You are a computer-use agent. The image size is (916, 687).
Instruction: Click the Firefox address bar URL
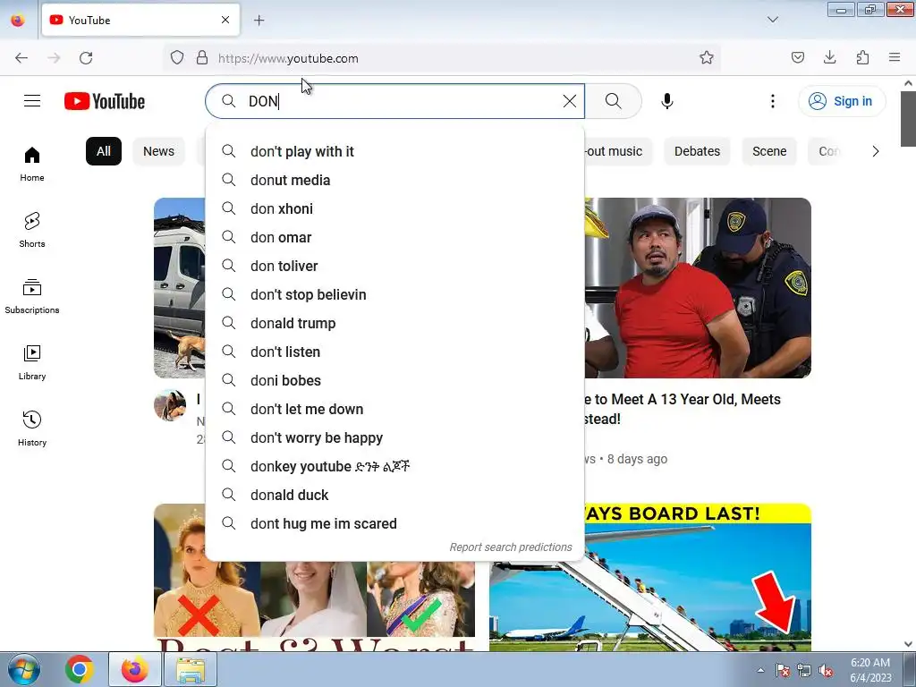(x=288, y=58)
